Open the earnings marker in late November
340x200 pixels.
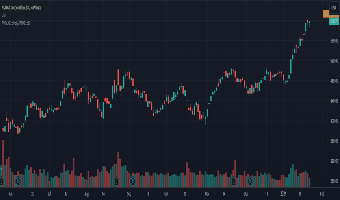click(233, 181)
